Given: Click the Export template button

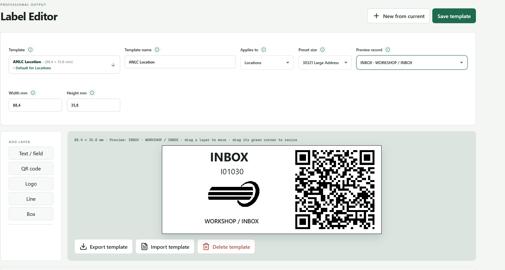Looking at the screenshot, I should [103, 246].
